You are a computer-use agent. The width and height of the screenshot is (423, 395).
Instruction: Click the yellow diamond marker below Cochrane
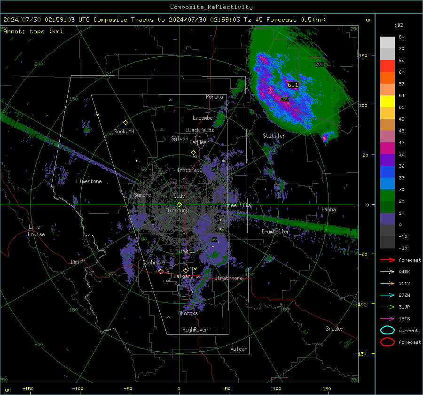[x=161, y=271]
